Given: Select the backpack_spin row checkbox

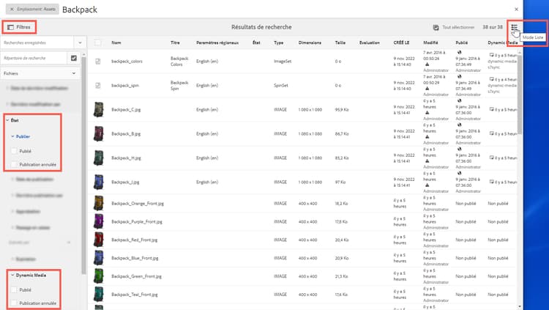Looking at the screenshot, I should (98, 86).
